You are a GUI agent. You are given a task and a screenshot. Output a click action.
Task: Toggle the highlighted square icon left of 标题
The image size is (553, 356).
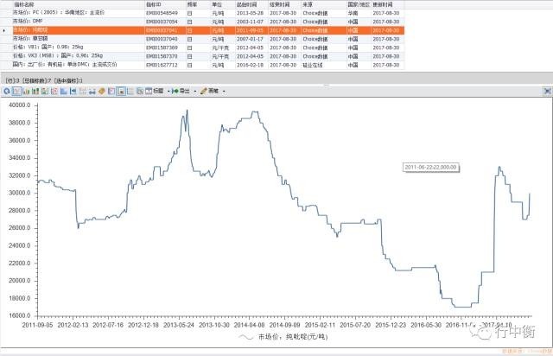(121, 91)
